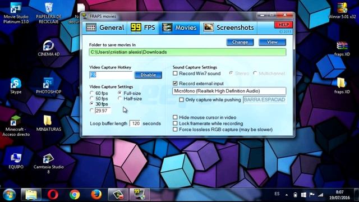
Task: Enable Hide mouse cursor in video
Action: pyautogui.click(x=204, y=117)
